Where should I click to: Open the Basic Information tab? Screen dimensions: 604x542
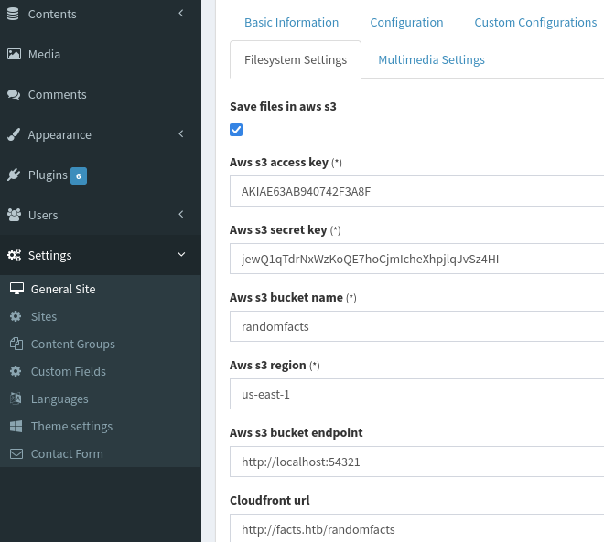[292, 22]
